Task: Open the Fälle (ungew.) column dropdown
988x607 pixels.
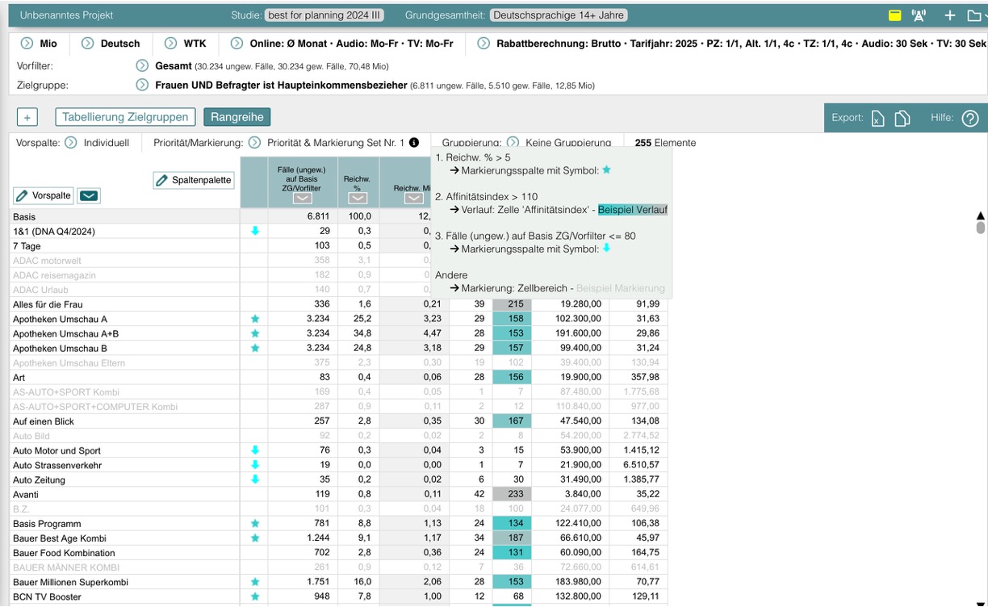Action: (x=302, y=199)
